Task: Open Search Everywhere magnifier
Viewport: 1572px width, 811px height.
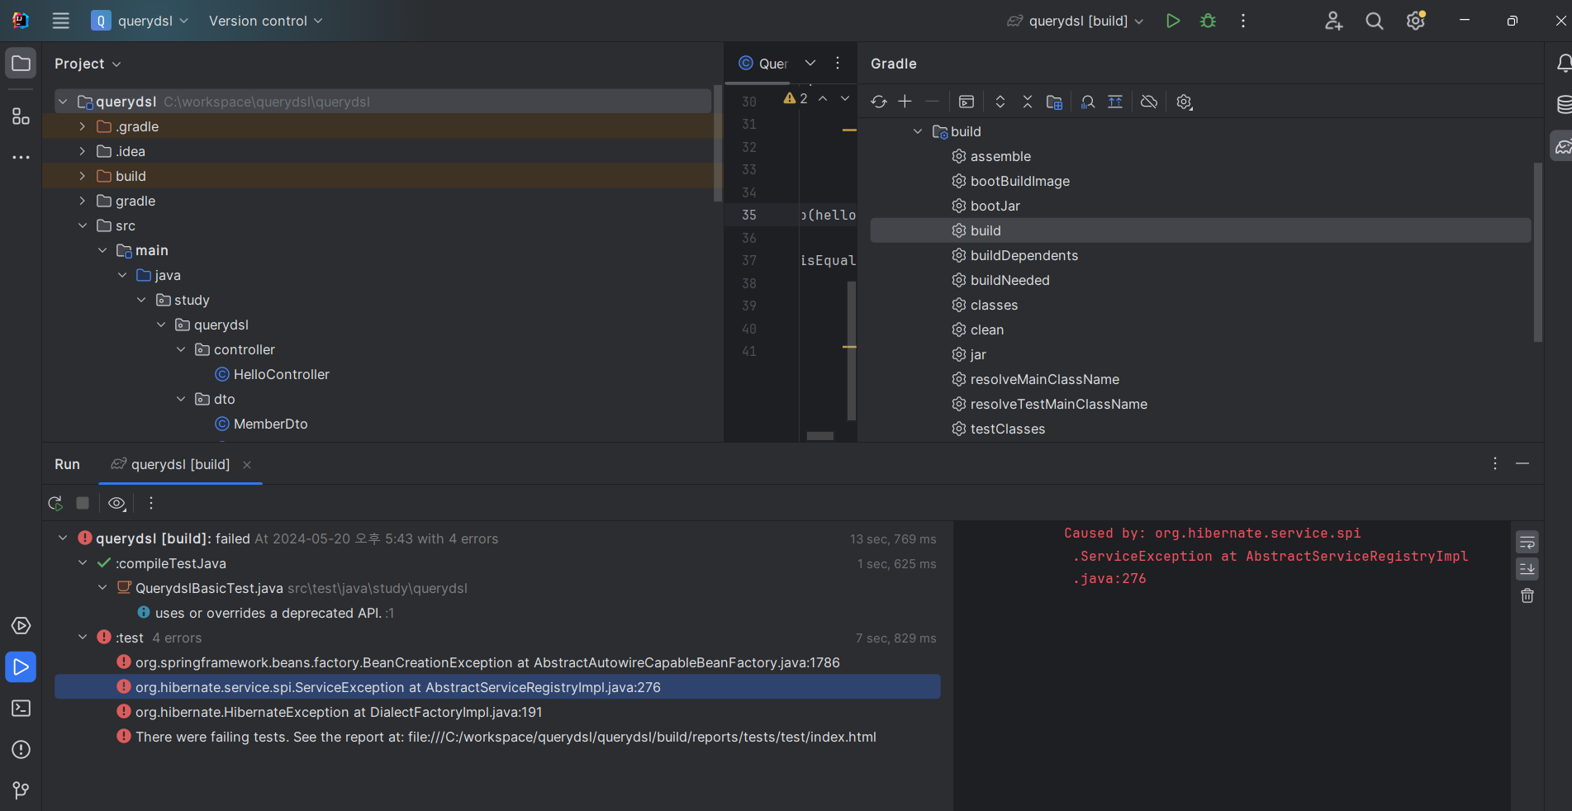Action: pos(1375,21)
